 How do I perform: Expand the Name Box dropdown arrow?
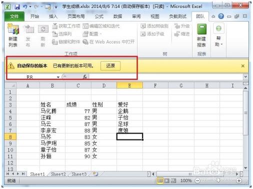(x=58, y=77)
